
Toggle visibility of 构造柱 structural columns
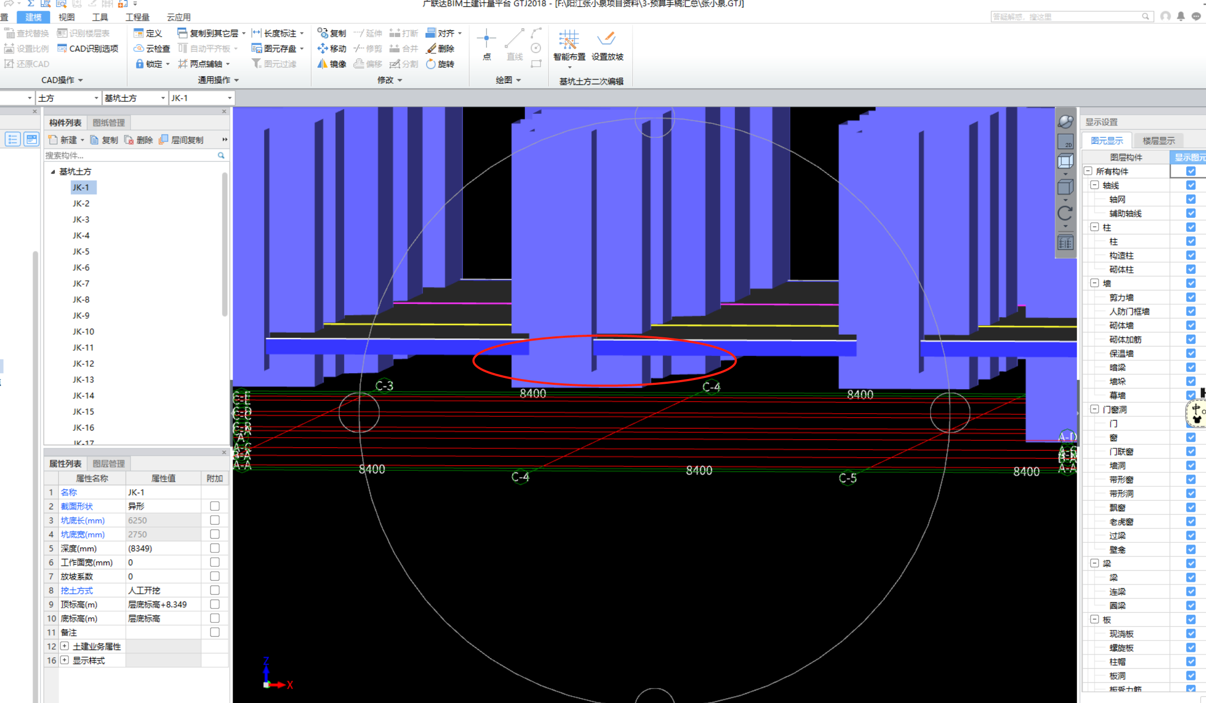click(x=1191, y=255)
